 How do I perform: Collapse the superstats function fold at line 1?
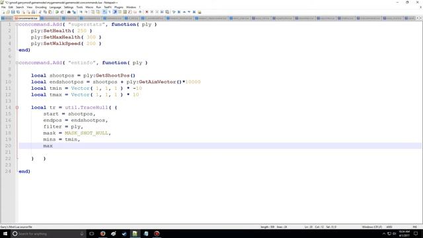(17, 24)
